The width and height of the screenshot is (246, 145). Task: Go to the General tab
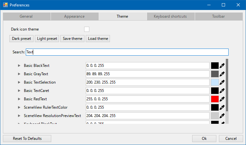[x=26, y=16]
